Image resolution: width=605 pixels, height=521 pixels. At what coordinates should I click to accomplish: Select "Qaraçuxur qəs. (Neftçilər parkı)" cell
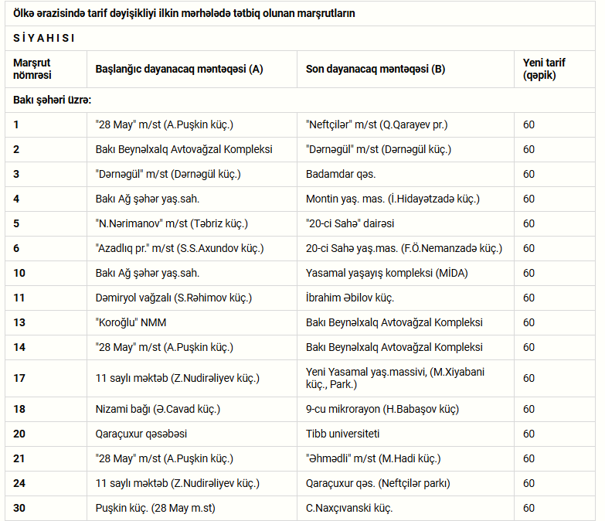coord(406,483)
